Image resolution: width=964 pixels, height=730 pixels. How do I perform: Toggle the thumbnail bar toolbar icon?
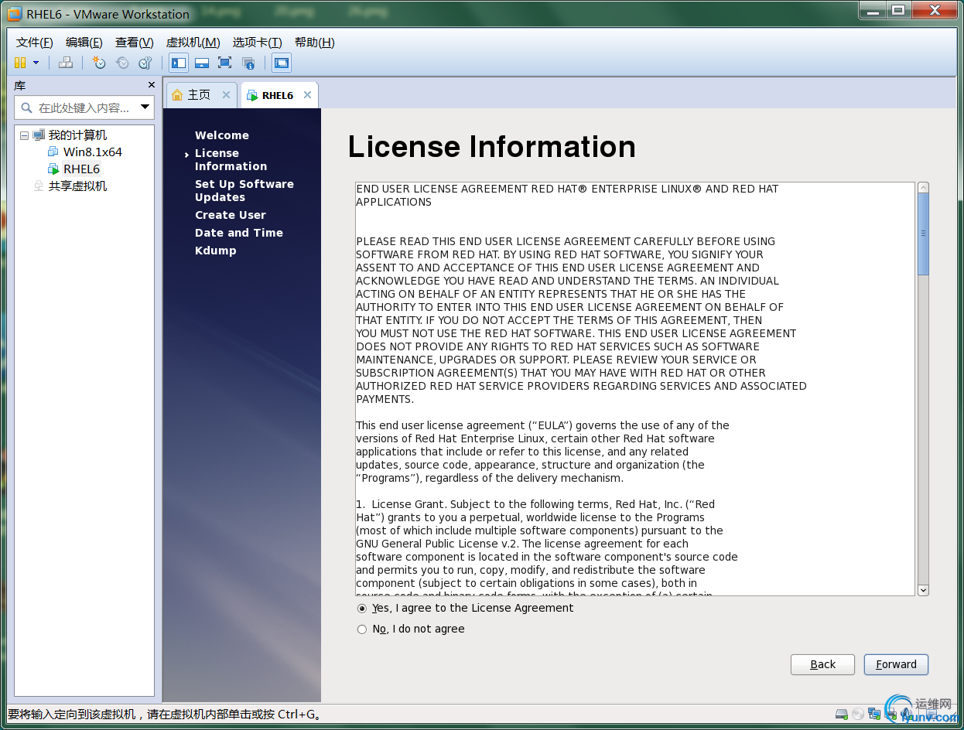202,63
